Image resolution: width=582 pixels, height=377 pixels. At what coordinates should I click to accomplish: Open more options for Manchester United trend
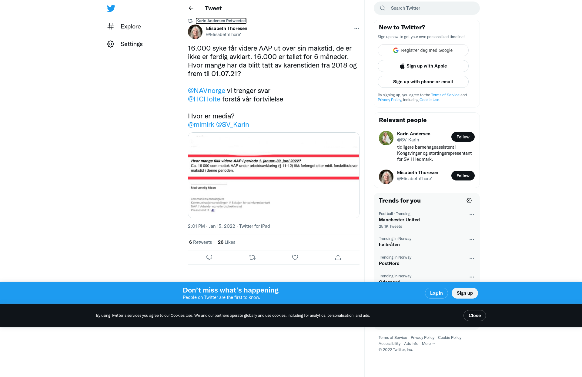point(472,215)
